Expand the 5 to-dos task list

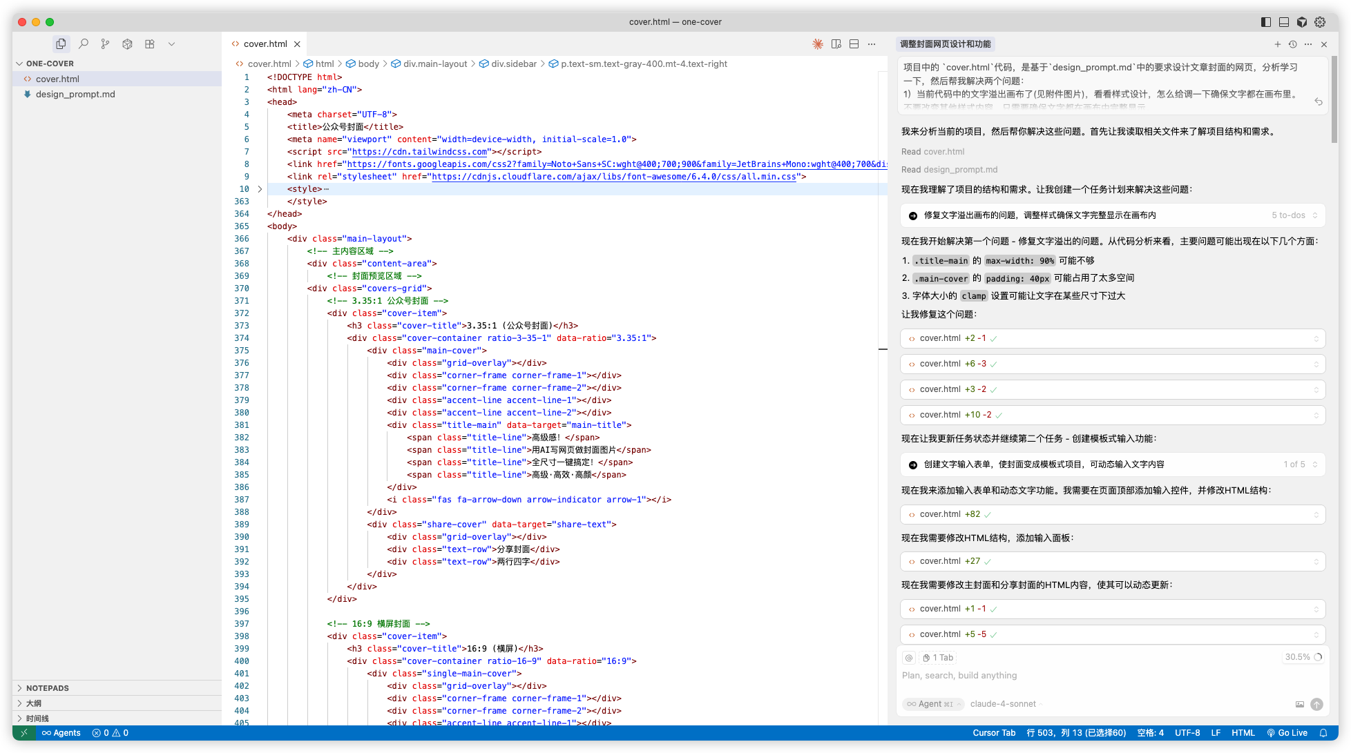[x=1112, y=215]
